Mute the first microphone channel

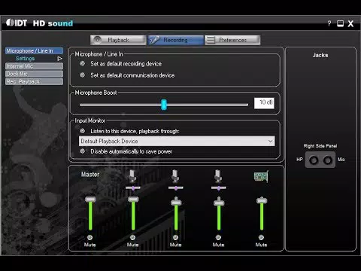132,237
